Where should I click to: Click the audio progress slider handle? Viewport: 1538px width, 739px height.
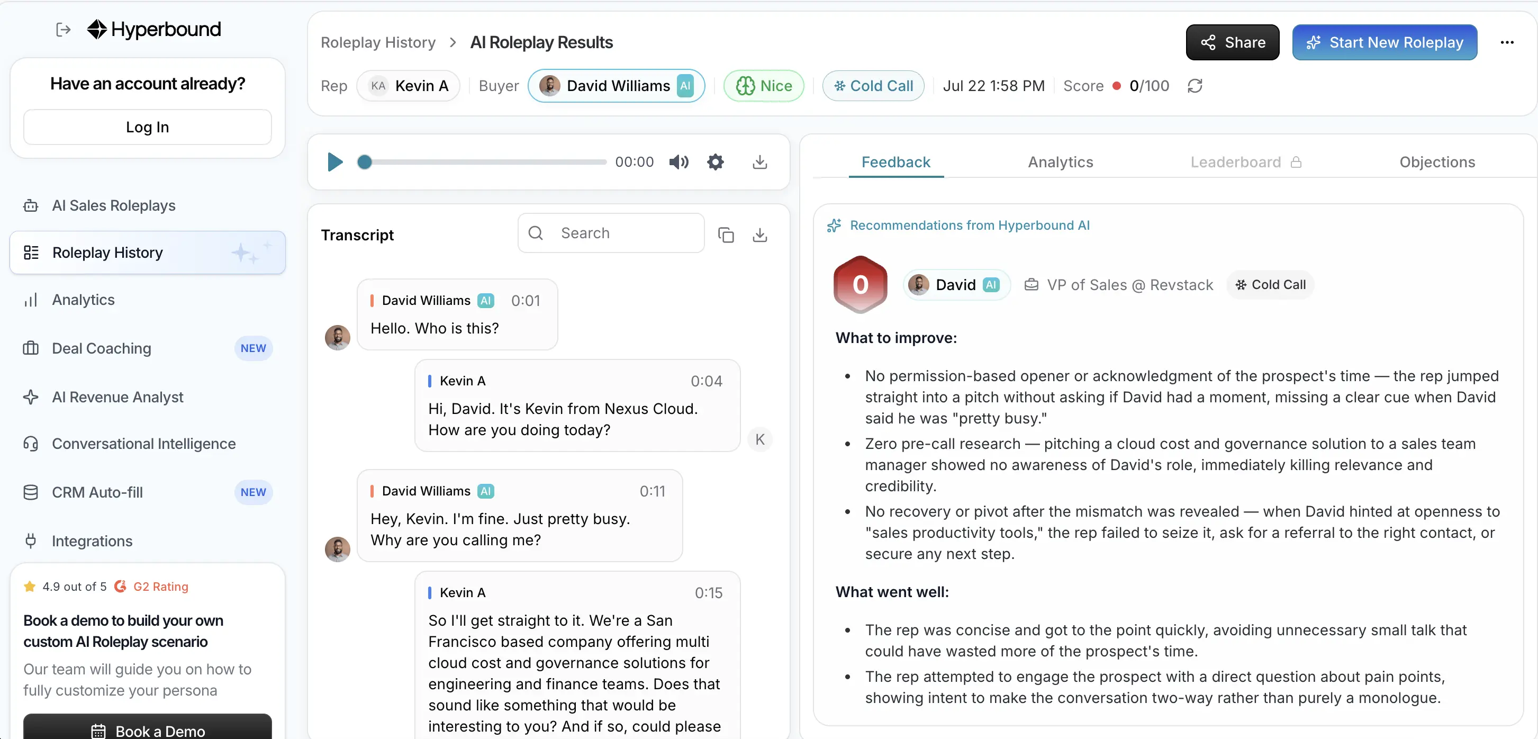pos(364,162)
